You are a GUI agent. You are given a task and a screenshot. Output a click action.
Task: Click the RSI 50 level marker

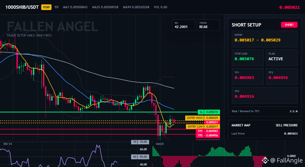click(140, 157)
